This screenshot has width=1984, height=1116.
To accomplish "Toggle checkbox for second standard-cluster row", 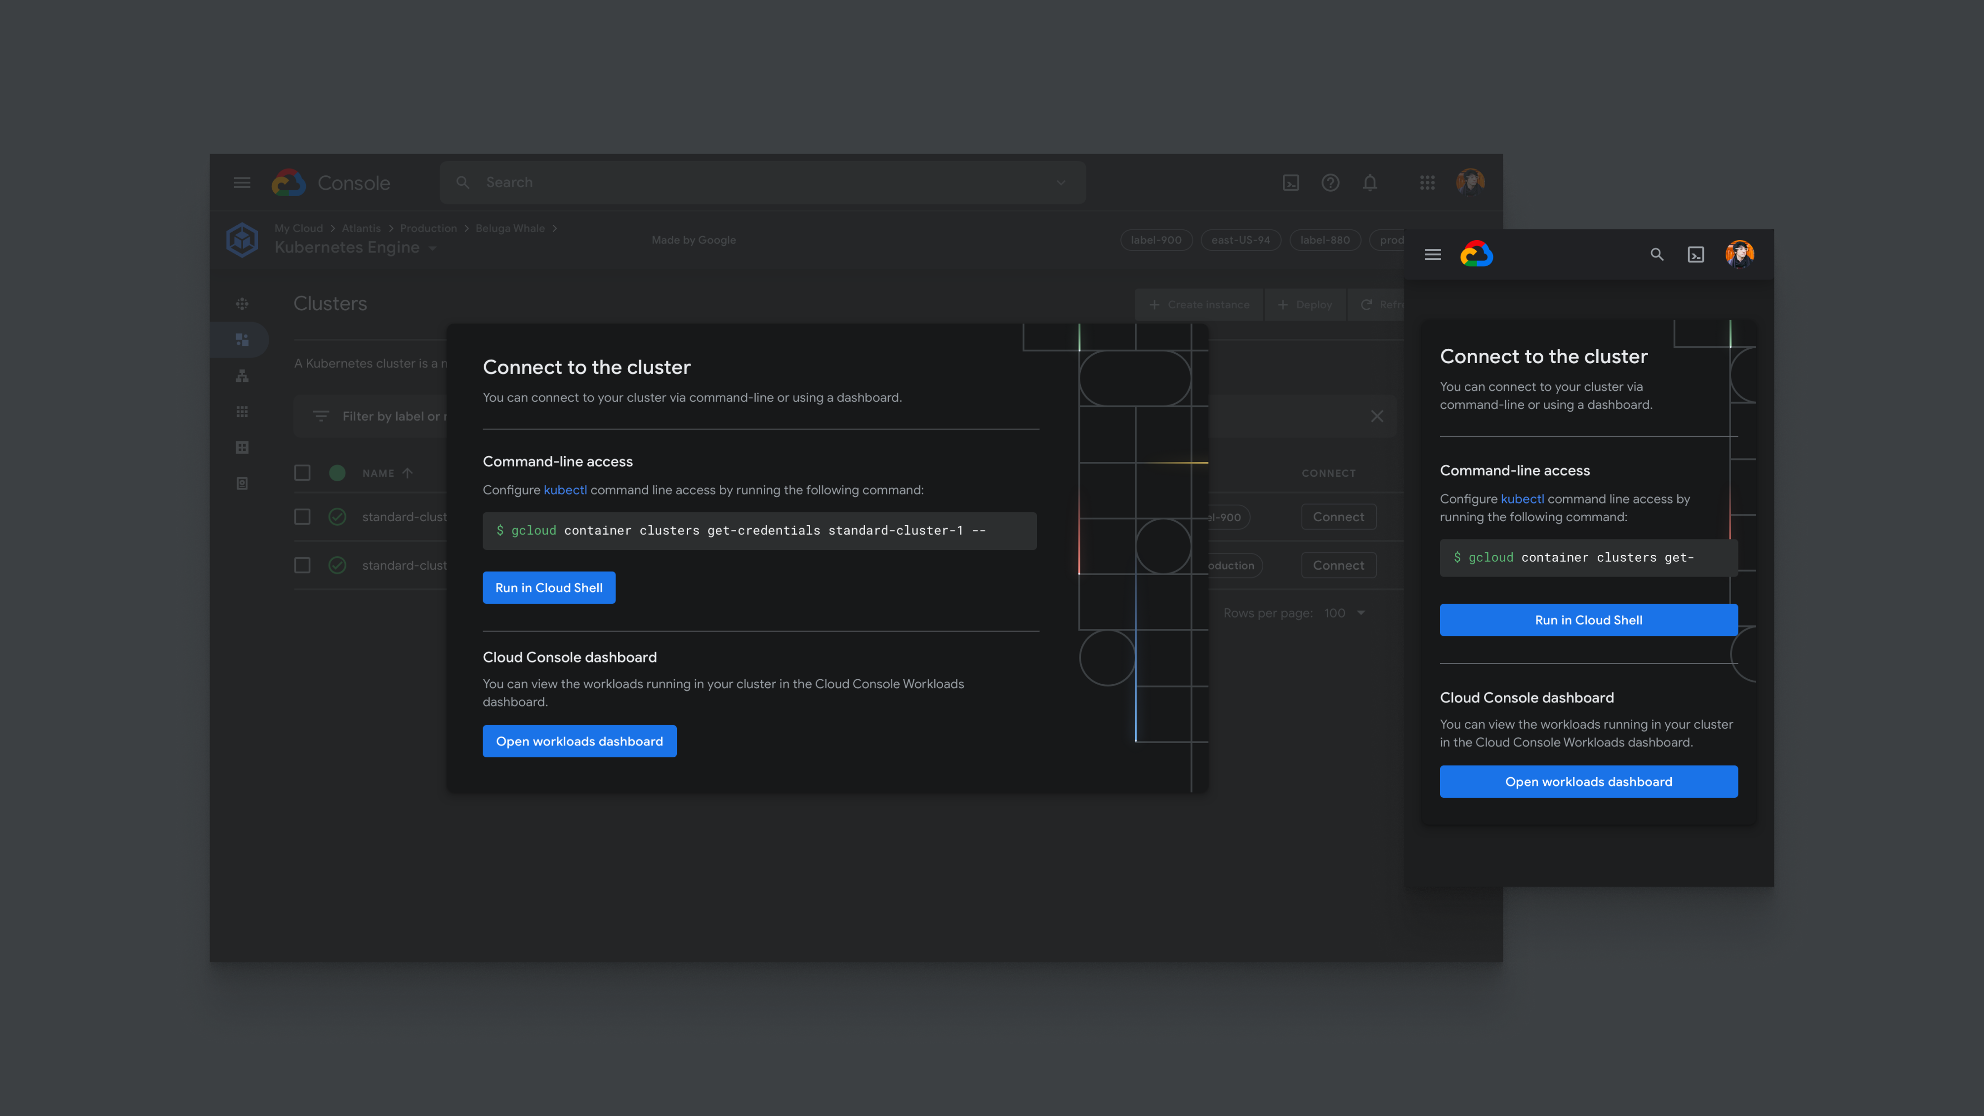I will click(x=302, y=565).
